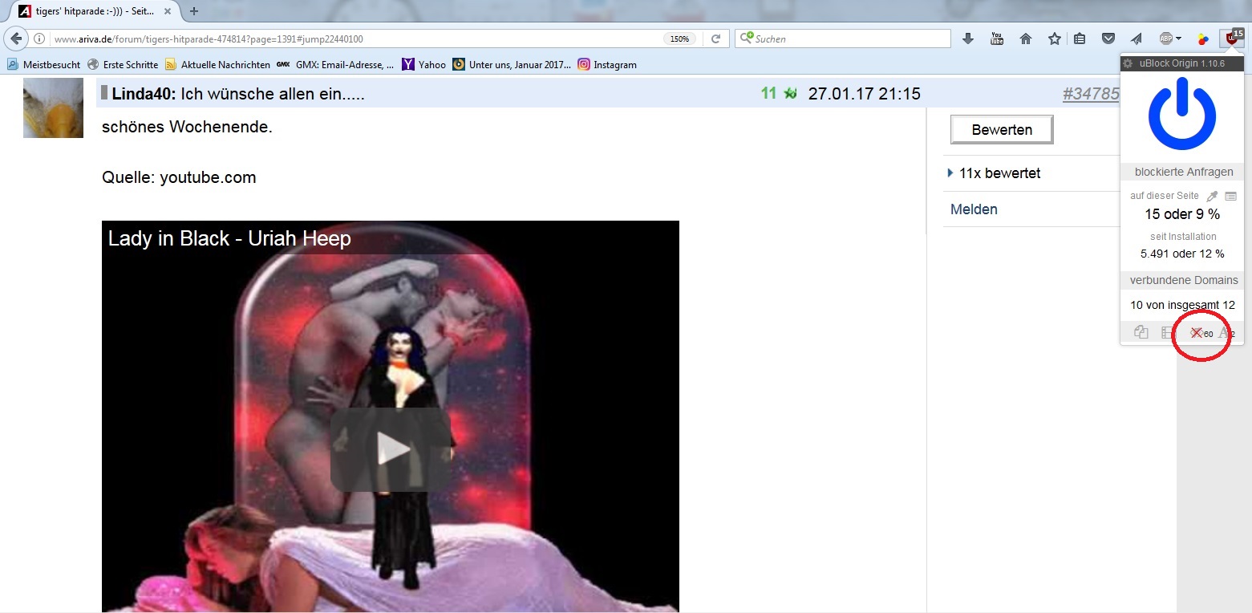Save the page to Pocket
The width and height of the screenshot is (1252, 613).
click(x=1108, y=39)
